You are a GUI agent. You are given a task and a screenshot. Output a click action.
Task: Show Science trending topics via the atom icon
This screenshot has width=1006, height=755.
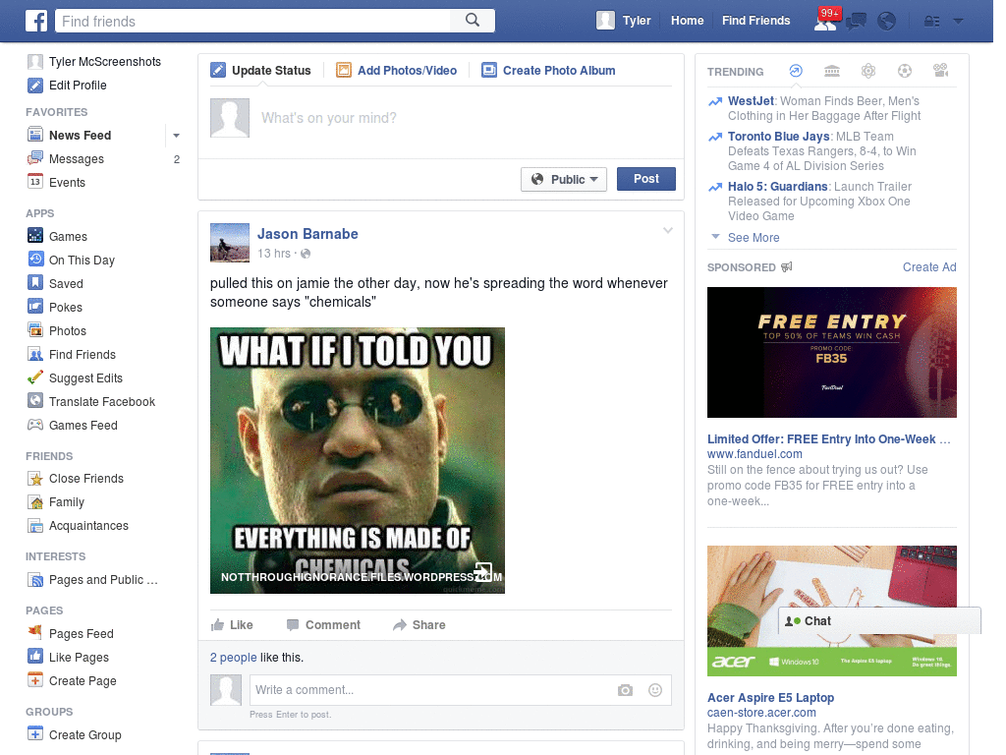pos(868,71)
